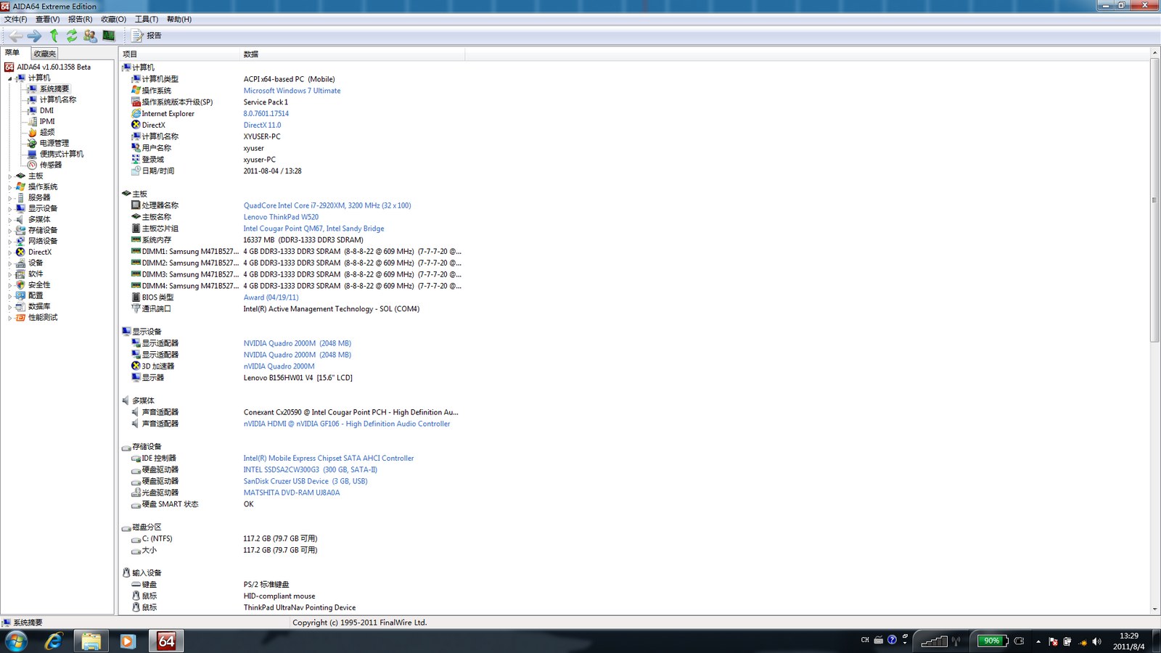The height and width of the screenshot is (653, 1161).
Task: Expand the DirectX tree node
Action: (10, 252)
